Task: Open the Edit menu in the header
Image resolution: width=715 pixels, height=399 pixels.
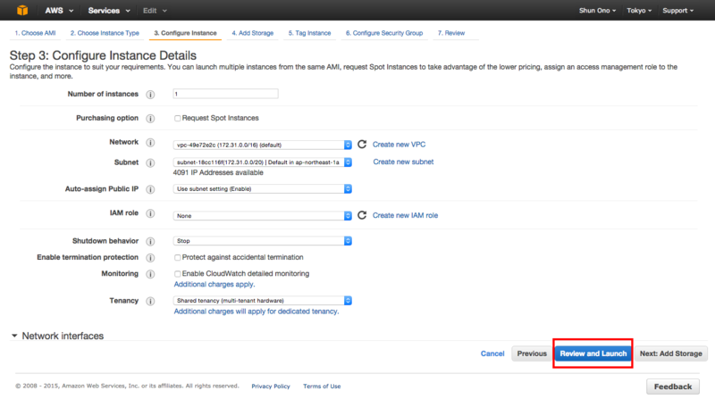Action: click(x=155, y=11)
